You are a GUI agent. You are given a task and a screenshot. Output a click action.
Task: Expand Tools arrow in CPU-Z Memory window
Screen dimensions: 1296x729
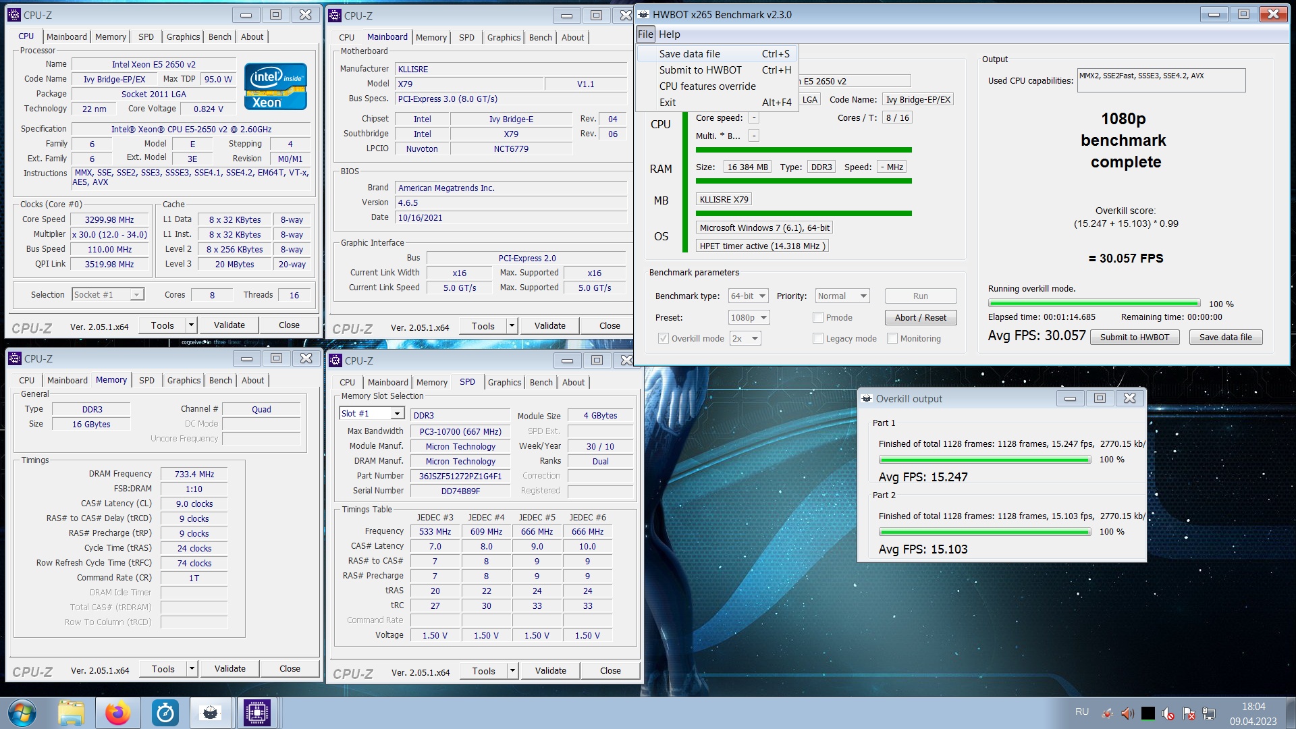tap(192, 669)
